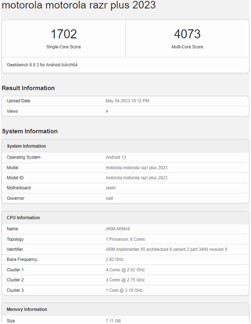Click the Motherboard value 'zeekr'
The height and width of the screenshot is (324, 251).
(x=111, y=188)
